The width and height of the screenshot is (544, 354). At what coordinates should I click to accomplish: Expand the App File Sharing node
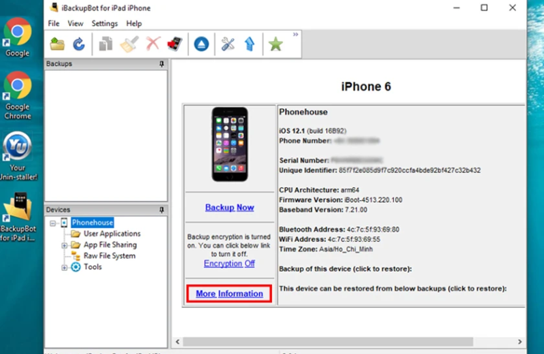64,246
